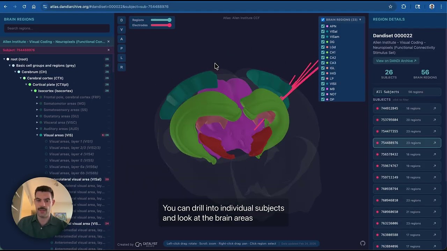Collapse the BRAIN REGIONS (23) dropdown
The width and height of the screenshot is (447, 251).
(x=360, y=20)
